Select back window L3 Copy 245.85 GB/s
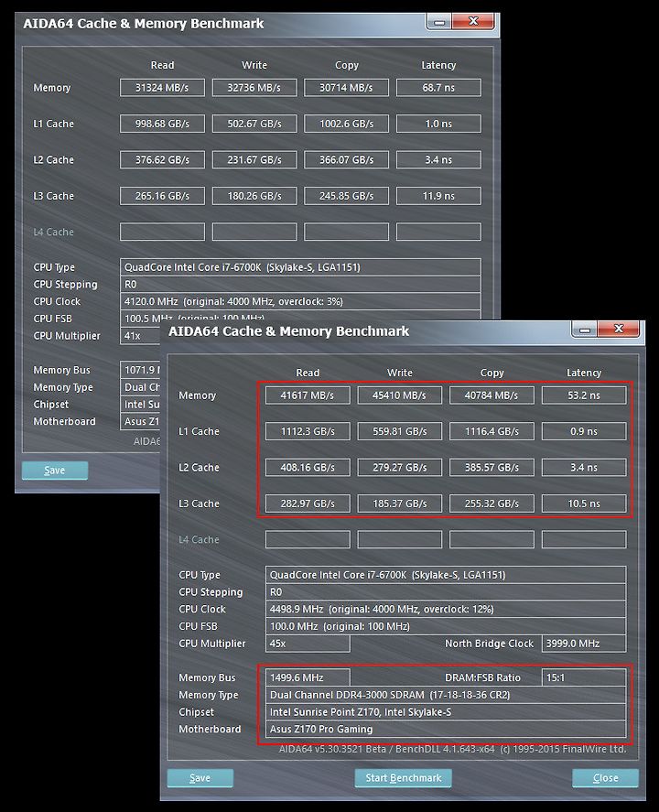 (346, 196)
